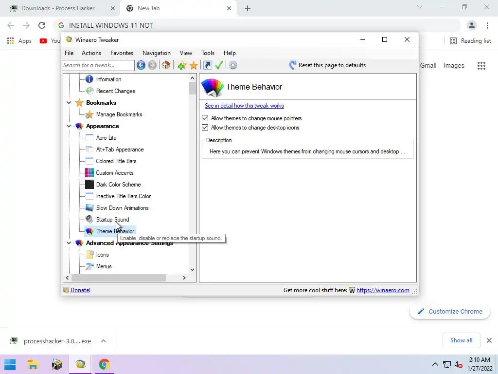Click the Slow Down Animations icon
Screen dimensions: 498x374
89,207
